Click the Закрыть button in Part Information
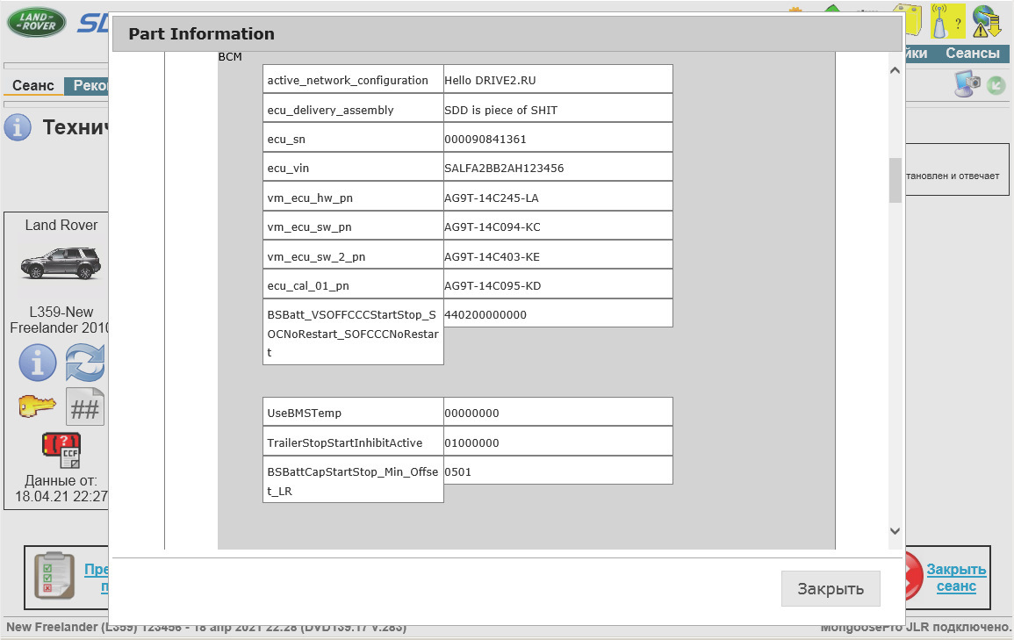The width and height of the screenshot is (1014, 640). (831, 588)
